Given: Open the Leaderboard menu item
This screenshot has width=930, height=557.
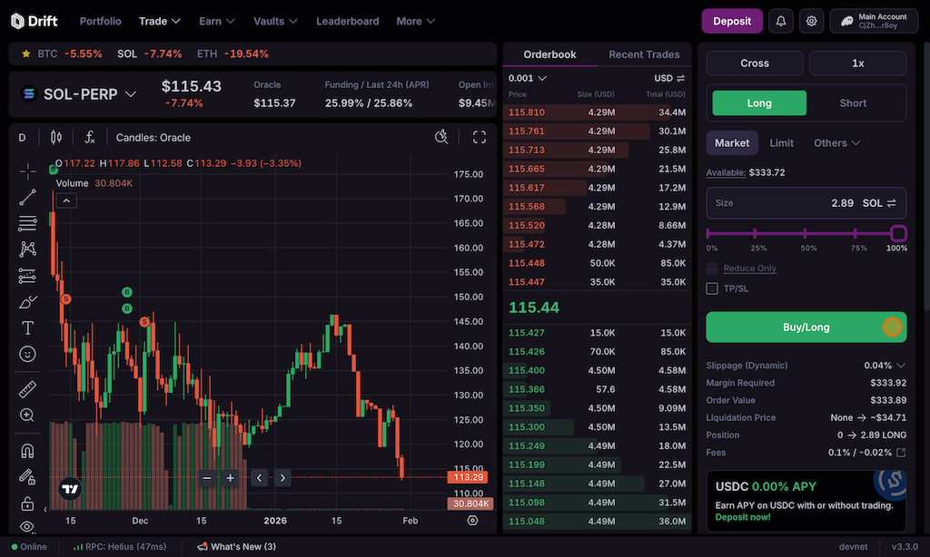Looking at the screenshot, I should click(x=348, y=21).
